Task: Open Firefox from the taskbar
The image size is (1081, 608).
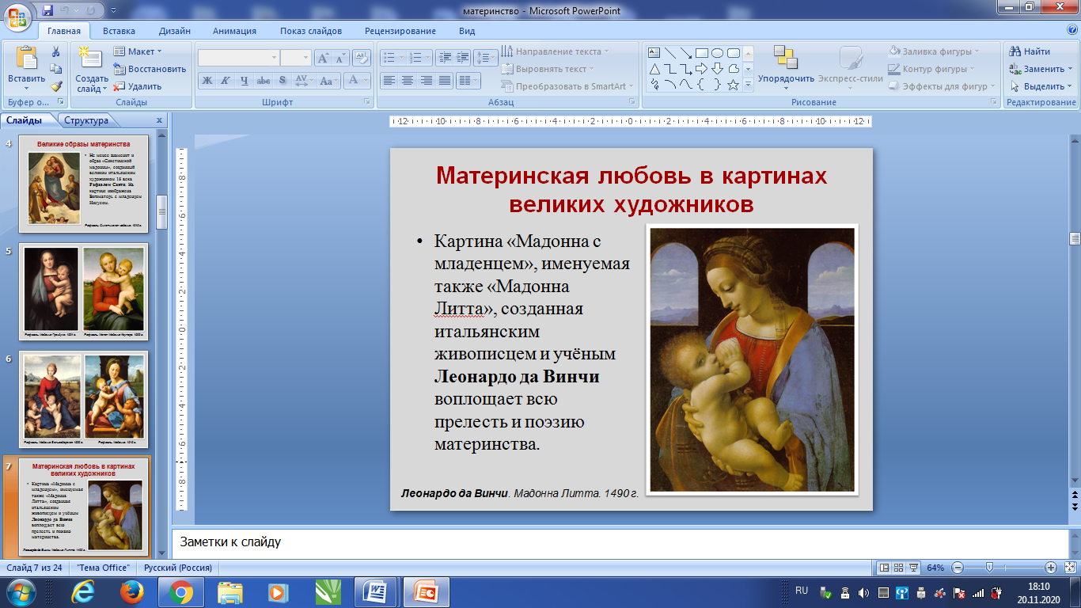Action: pos(131,591)
